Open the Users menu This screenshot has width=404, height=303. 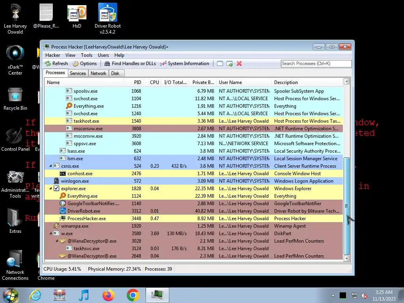pos(103,55)
